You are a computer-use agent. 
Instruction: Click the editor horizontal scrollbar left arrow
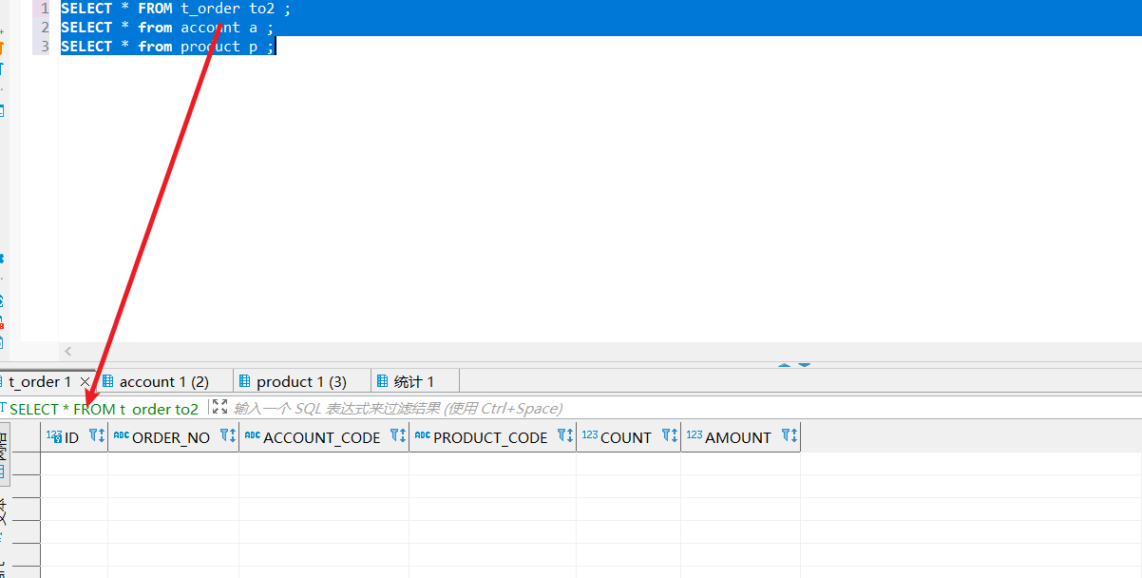pos(67,351)
